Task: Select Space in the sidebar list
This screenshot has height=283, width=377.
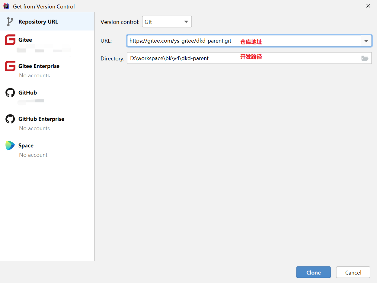Action: [26, 146]
